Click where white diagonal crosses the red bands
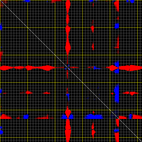The width and height of the screenshot is (142, 142). (x=68, y=68)
